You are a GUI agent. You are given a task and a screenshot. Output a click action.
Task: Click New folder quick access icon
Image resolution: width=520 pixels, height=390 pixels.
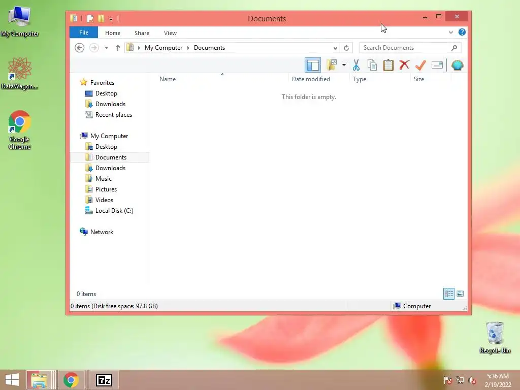pyautogui.click(x=101, y=19)
